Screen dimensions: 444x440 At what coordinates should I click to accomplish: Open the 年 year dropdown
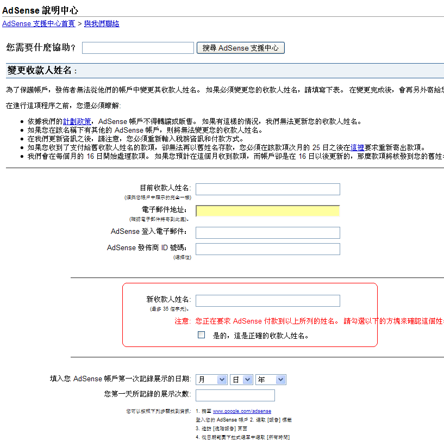click(x=271, y=380)
